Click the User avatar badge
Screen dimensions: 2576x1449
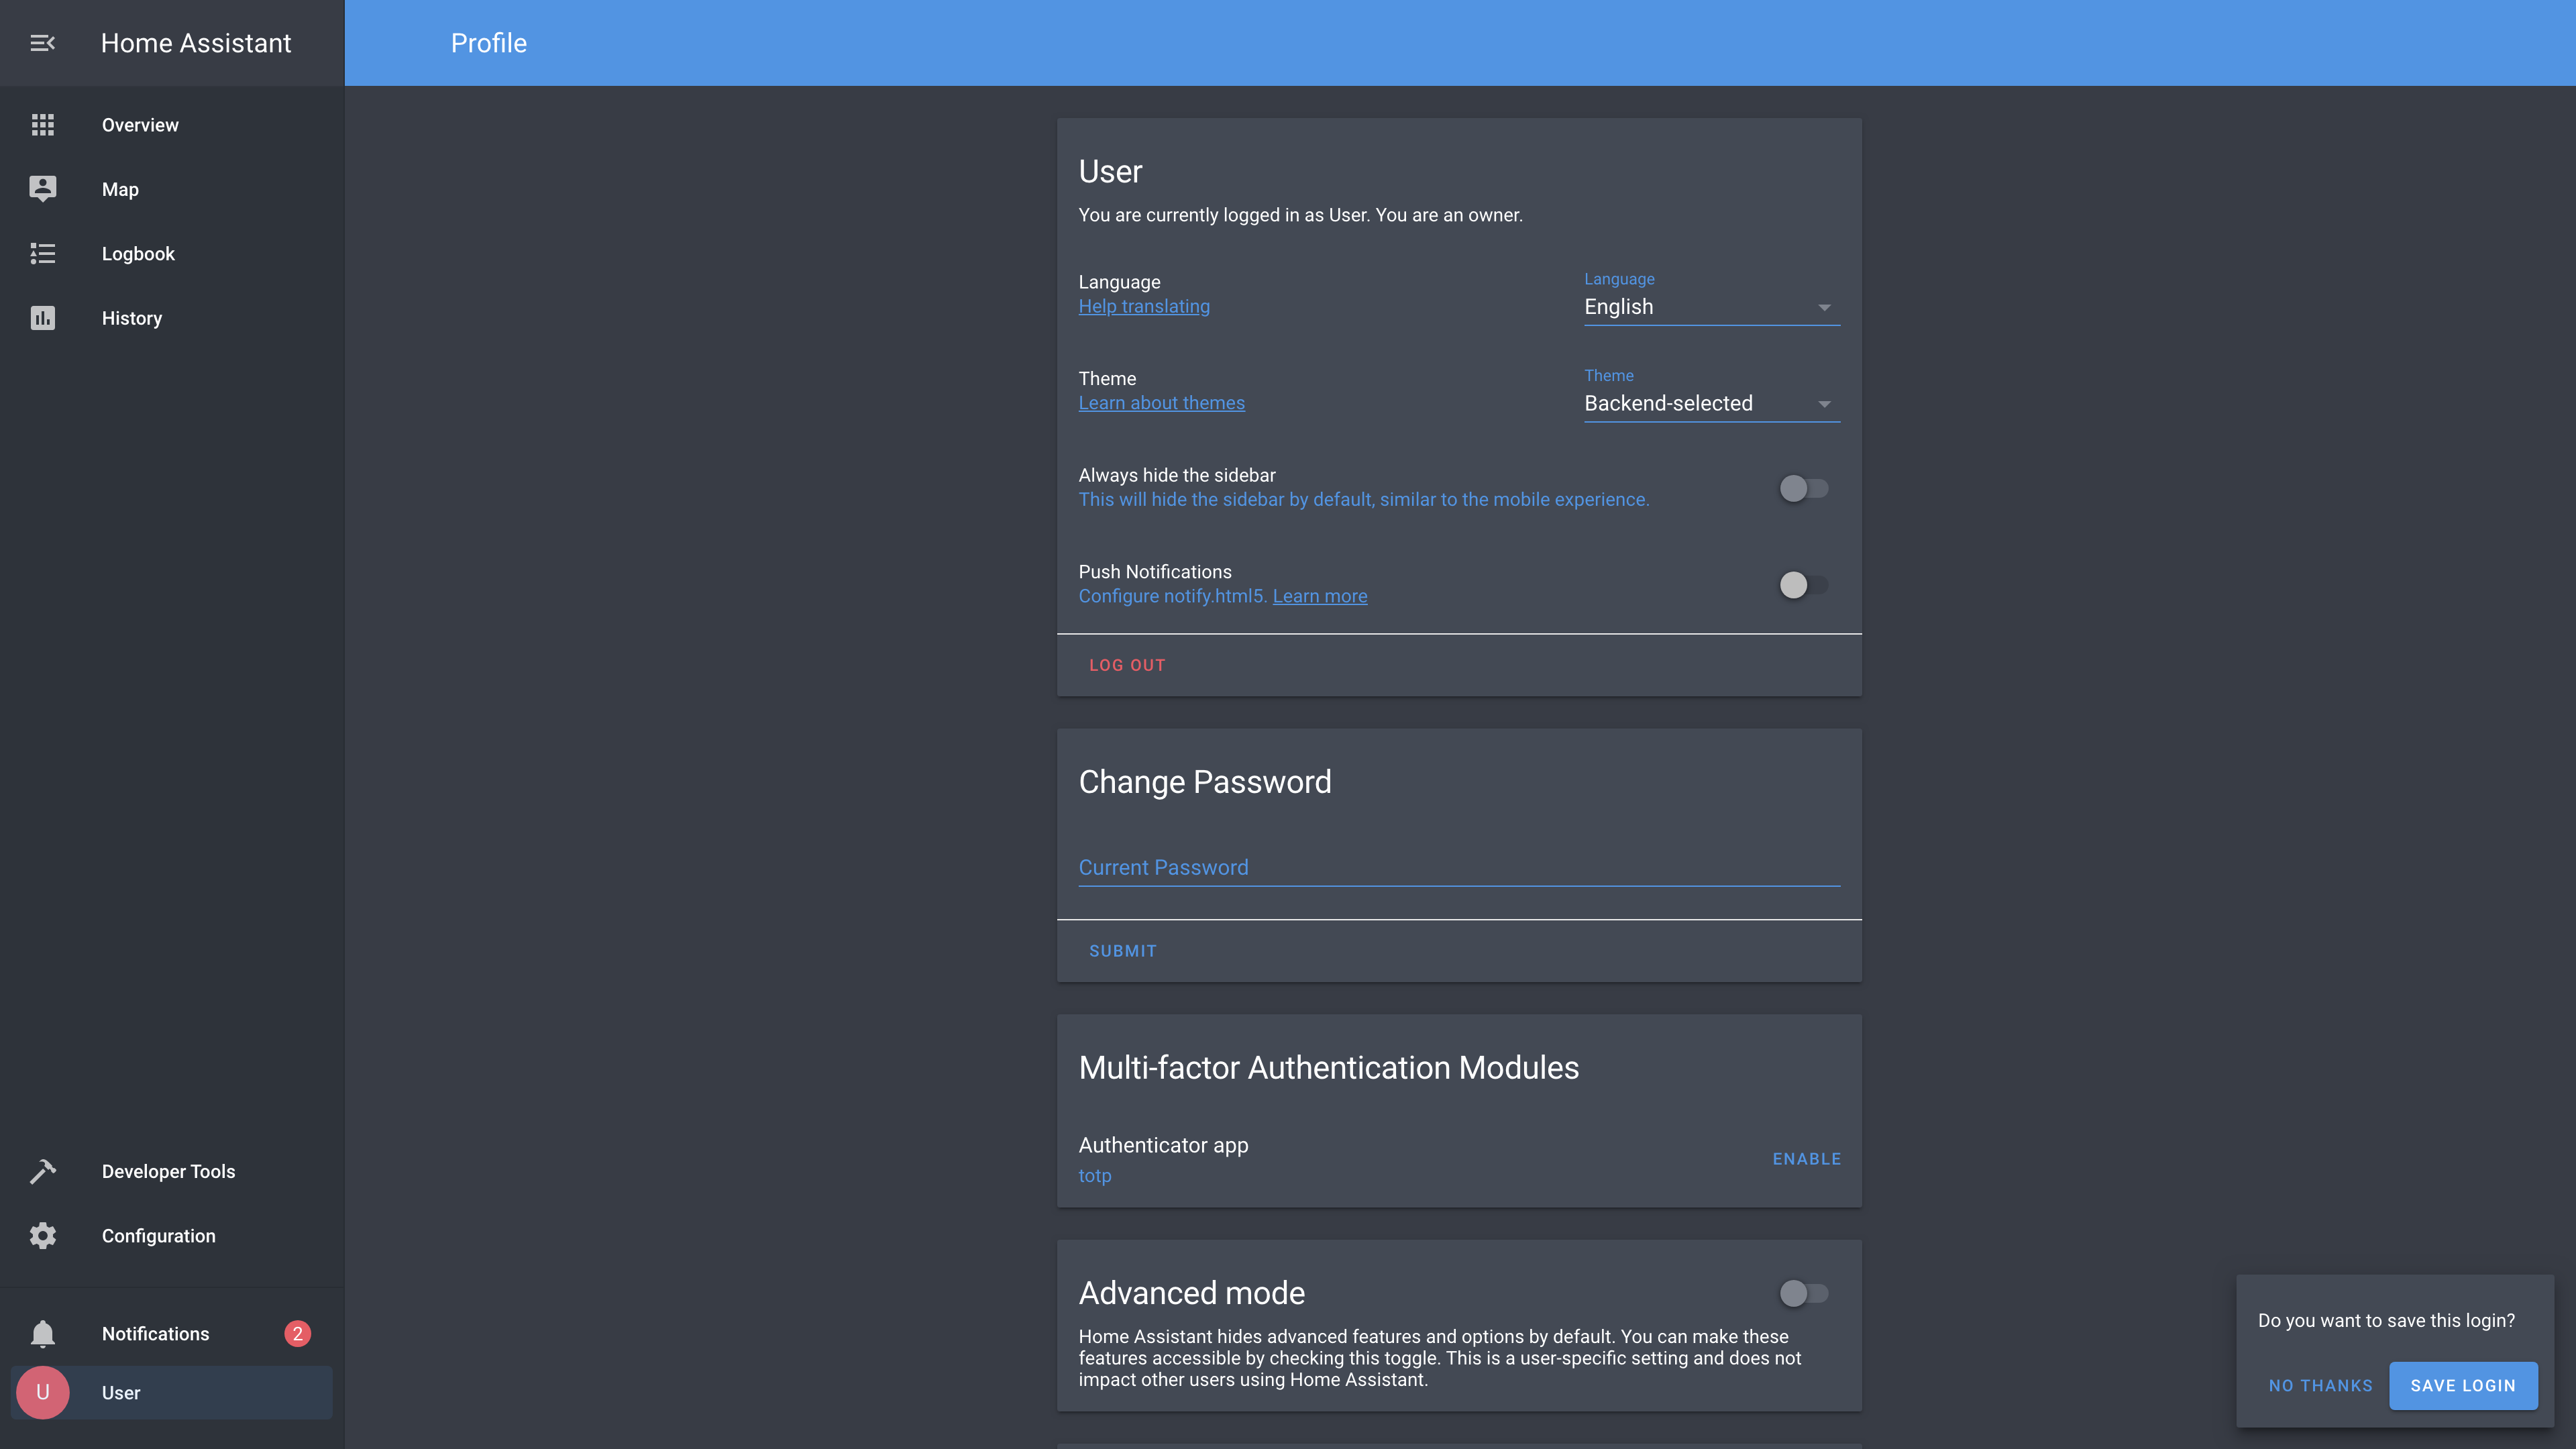click(42, 1392)
